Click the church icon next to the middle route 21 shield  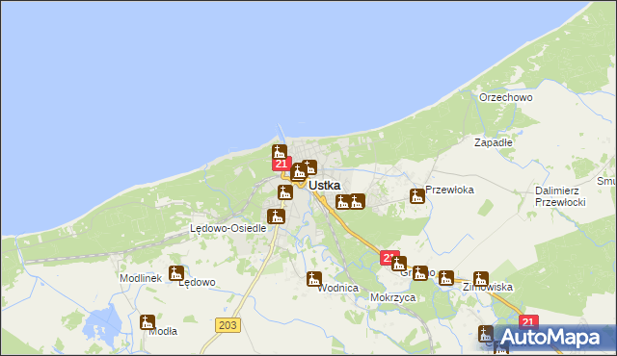point(399,264)
